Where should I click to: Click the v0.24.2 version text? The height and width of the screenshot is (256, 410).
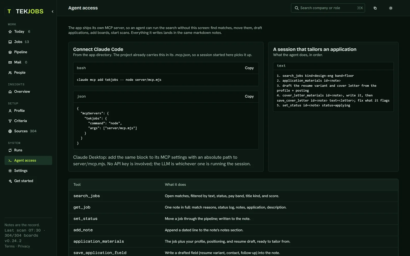[13, 241]
